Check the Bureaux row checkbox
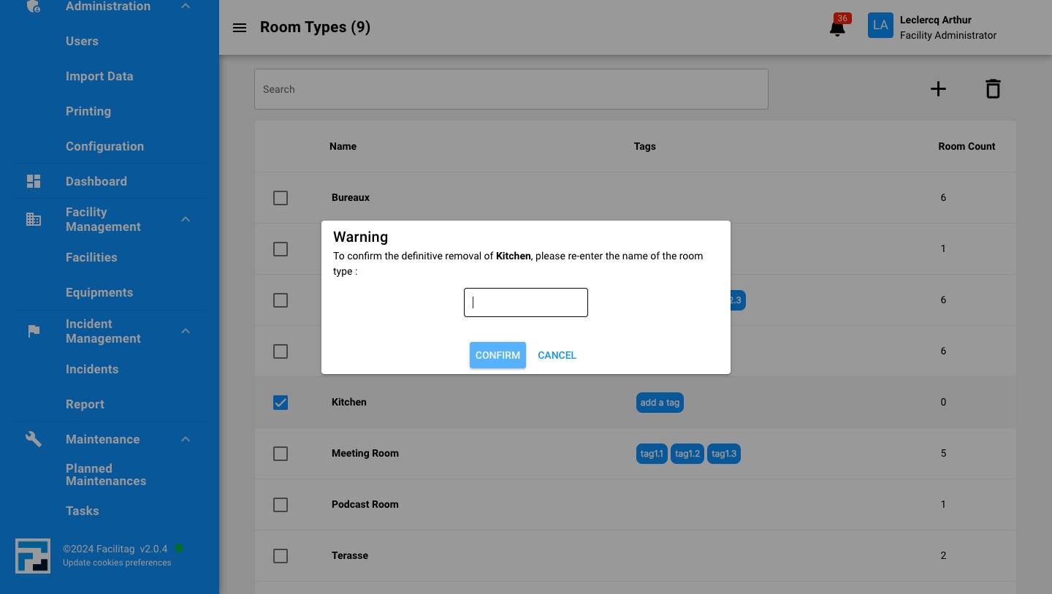This screenshot has height=594, width=1052. point(281,198)
